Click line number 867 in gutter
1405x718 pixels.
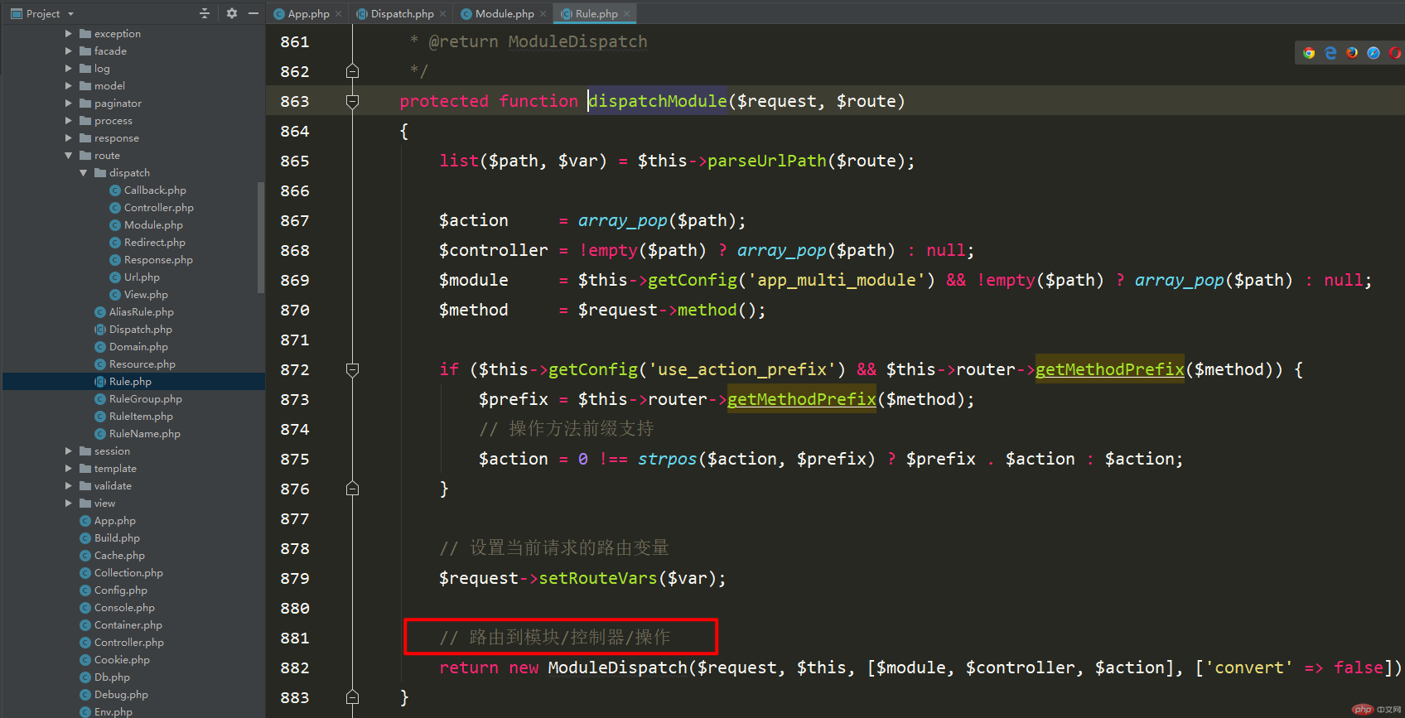point(295,220)
